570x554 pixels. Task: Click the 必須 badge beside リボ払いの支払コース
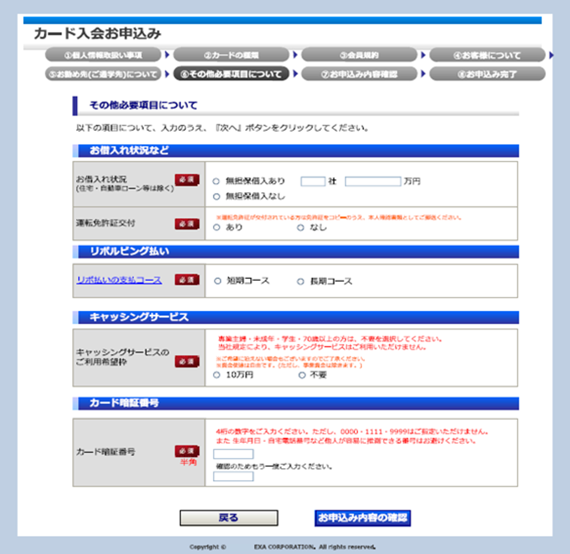point(187,280)
